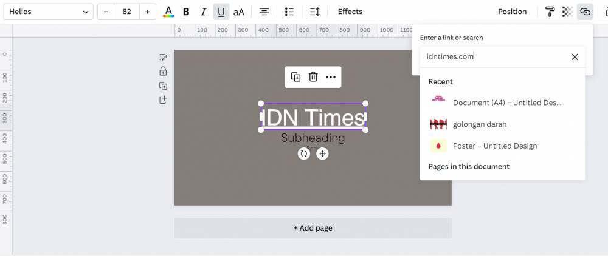Screen dimensions: 608x256
Task: Click the rotate handle below the text
Action: click(304, 154)
